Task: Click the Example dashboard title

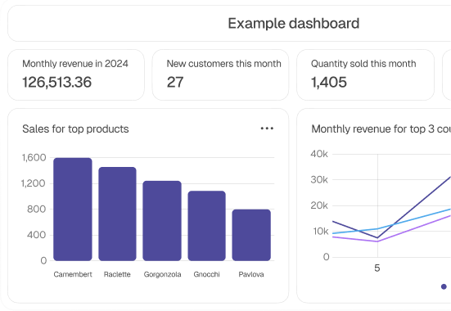Action: click(294, 24)
